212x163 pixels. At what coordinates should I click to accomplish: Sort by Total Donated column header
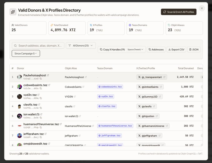(185, 68)
